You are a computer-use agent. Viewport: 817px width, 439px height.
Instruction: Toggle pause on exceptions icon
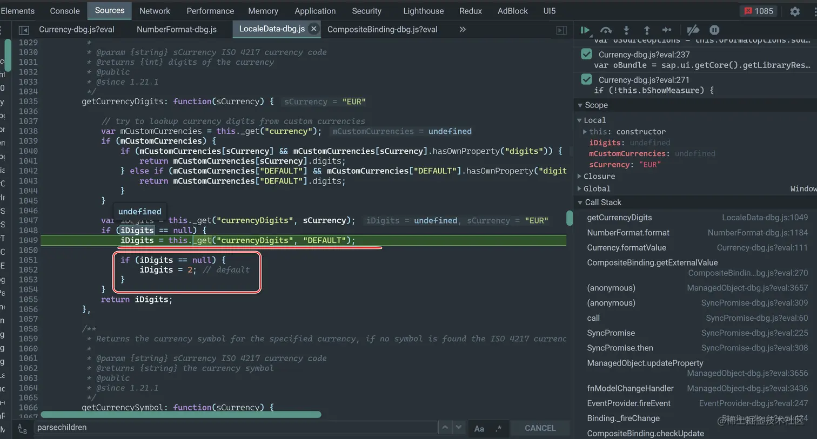714,30
